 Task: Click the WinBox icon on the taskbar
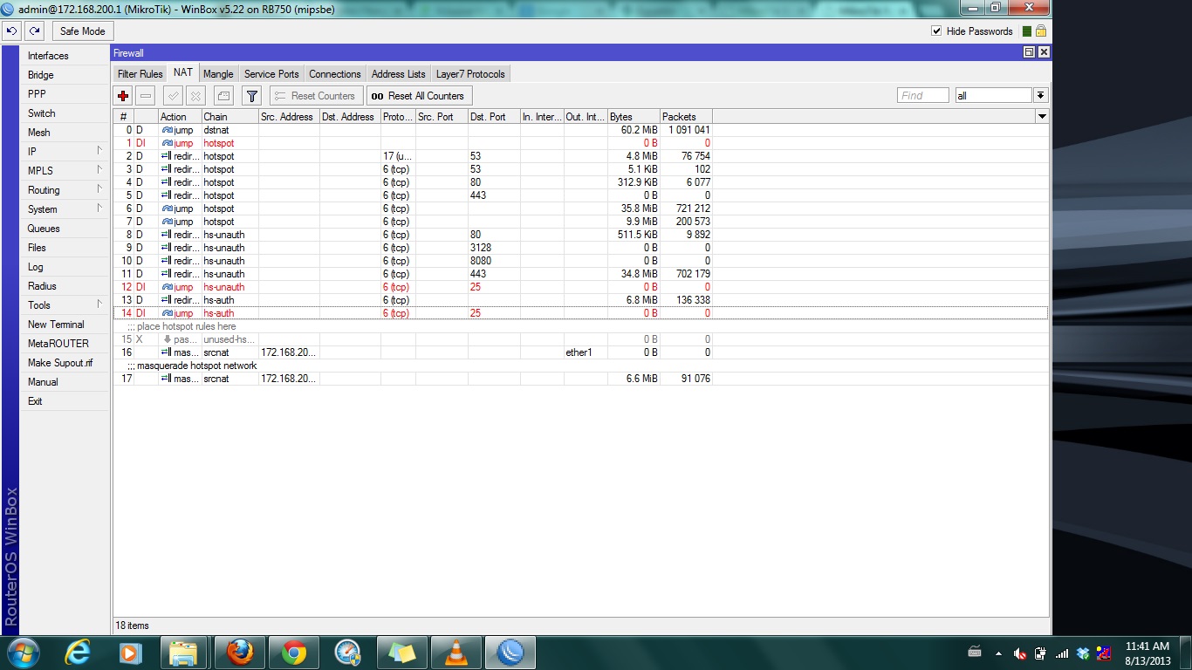[510, 653]
